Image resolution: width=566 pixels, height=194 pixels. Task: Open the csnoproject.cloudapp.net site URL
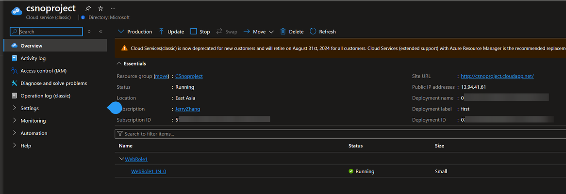(x=497, y=76)
